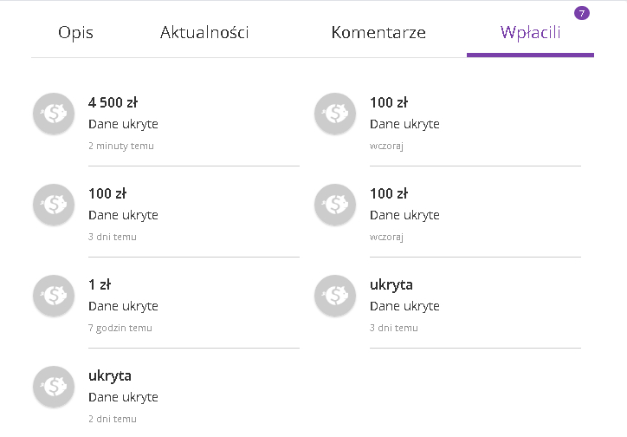Click 'Dane ukryte' under 4 500 zł
The width and height of the screenshot is (627, 437).
pyautogui.click(x=123, y=124)
